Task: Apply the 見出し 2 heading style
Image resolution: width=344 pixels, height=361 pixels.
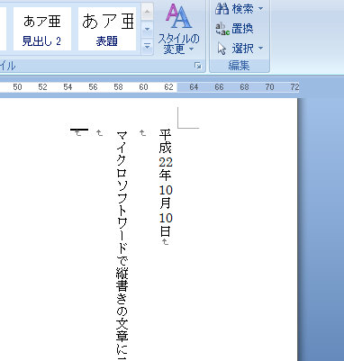Action: pyautogui.click(x=42, y=29)
